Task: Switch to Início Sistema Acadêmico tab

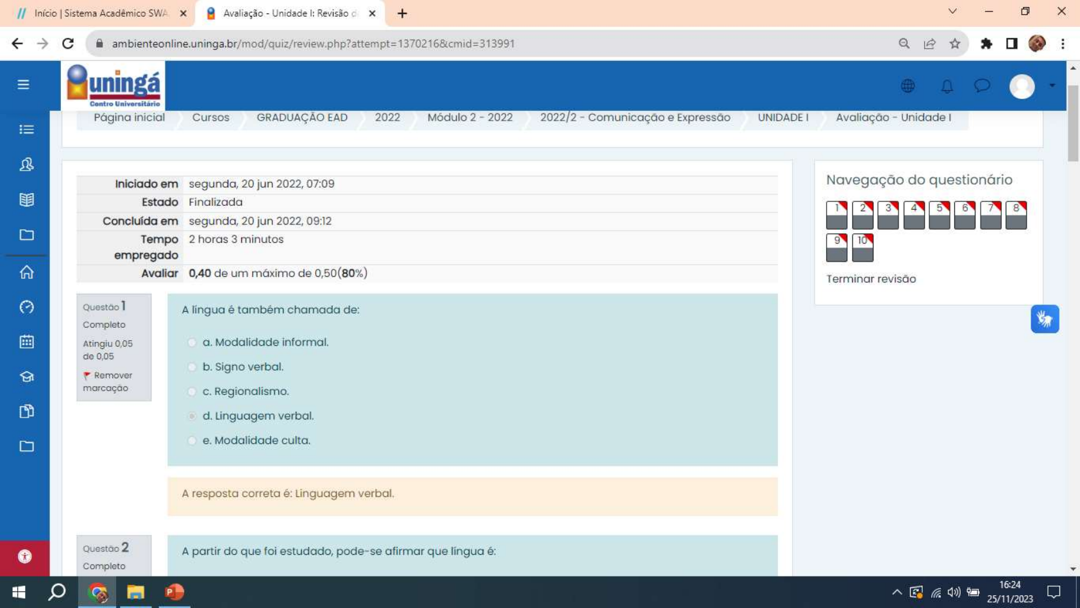Action: pyautogui.click(x=101, y=13)
